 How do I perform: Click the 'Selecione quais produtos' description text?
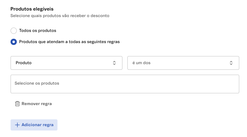point(60,15)
